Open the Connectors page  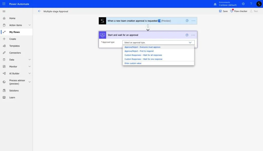(15, 53)
